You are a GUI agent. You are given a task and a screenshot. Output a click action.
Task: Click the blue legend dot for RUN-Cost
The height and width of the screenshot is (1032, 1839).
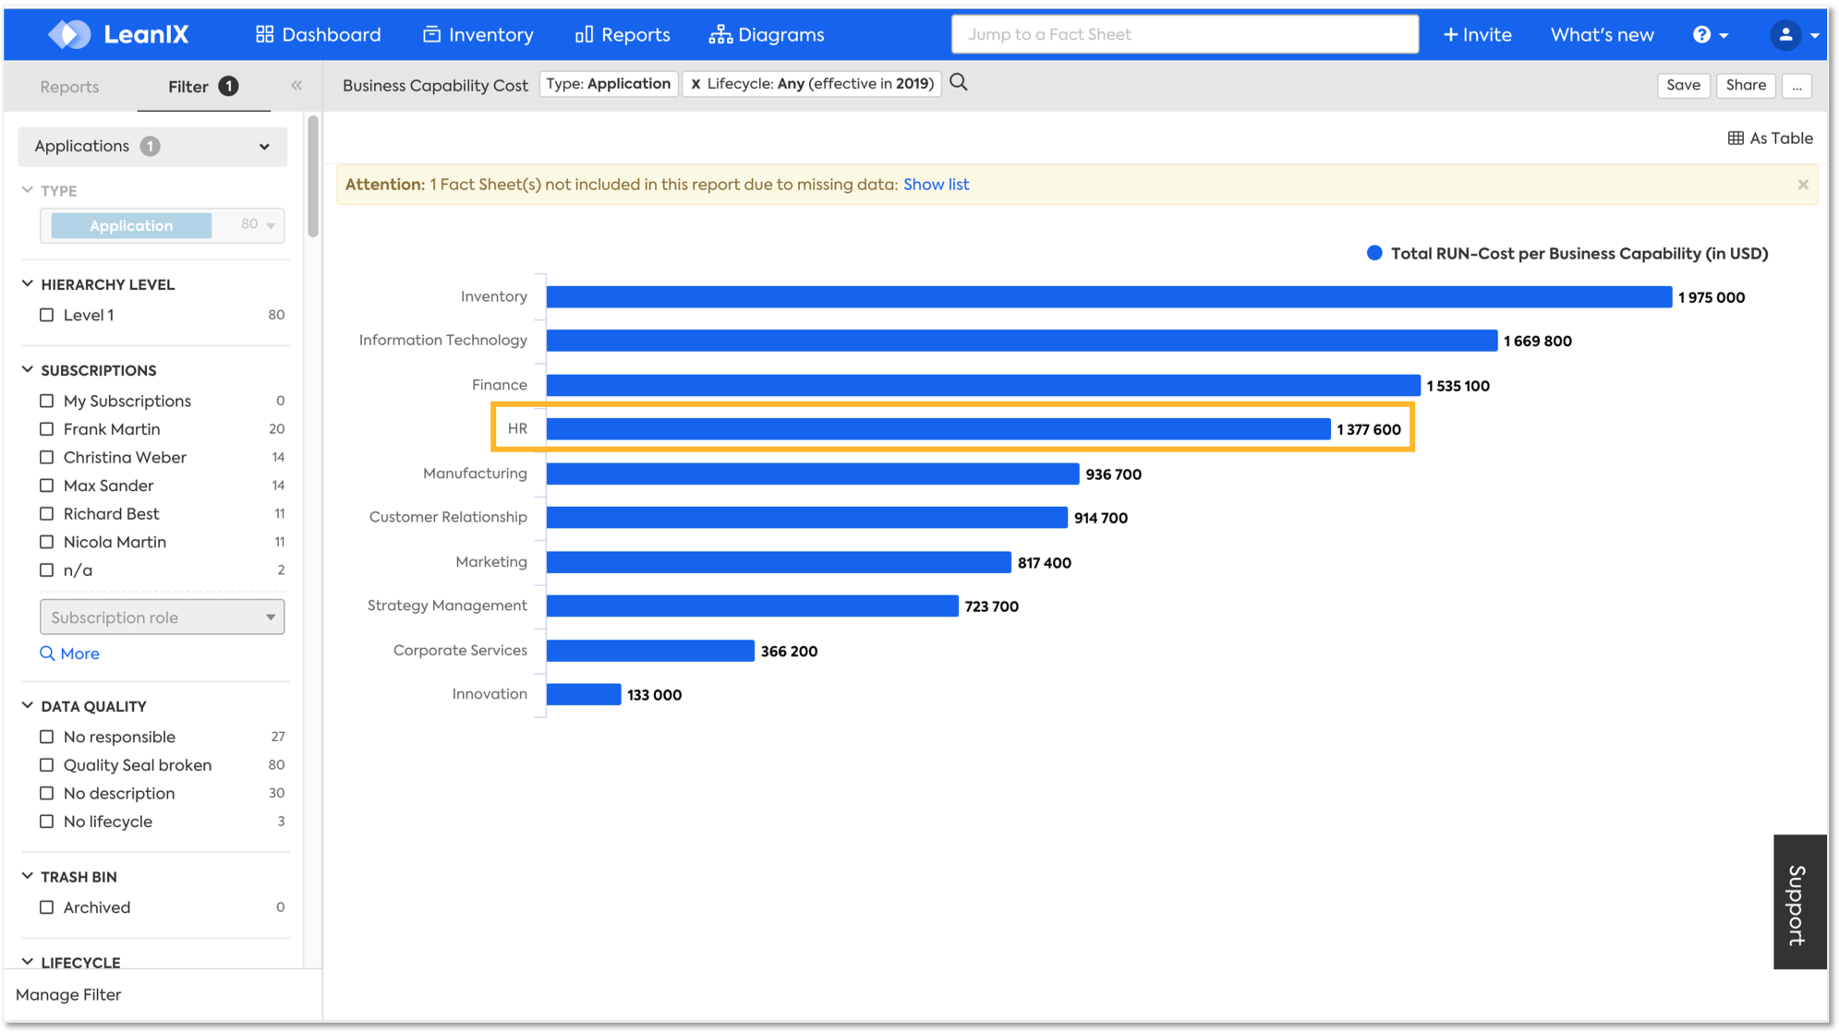(x=1374, y=253)
